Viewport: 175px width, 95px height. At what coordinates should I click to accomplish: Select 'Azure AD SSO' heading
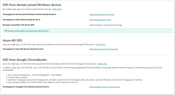[x=12, y=40]
